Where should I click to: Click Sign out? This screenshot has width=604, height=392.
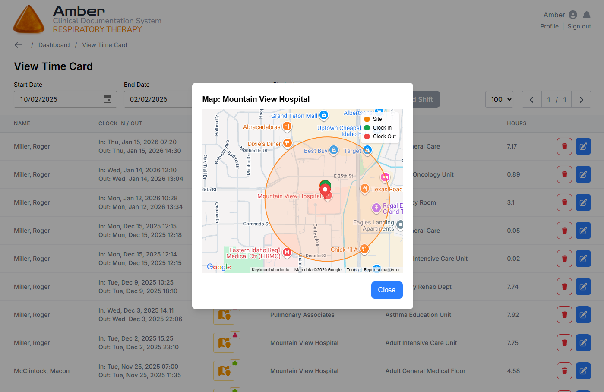click(x=579, y=26)
